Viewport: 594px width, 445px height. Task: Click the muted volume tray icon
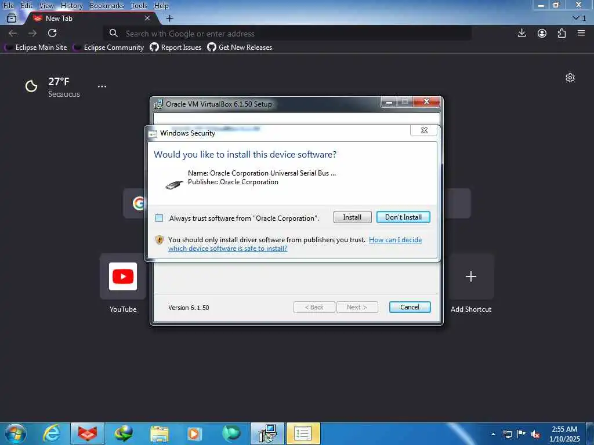click(535, 434)
